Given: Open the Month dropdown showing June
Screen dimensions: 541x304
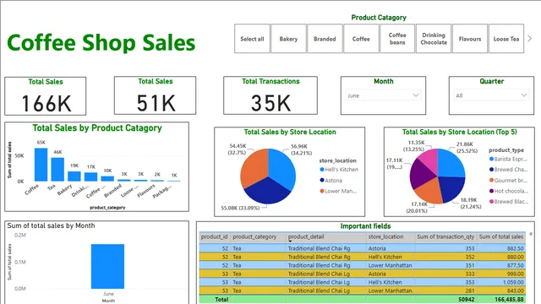Looking at the screenshot, I should [x=383, y=95].
